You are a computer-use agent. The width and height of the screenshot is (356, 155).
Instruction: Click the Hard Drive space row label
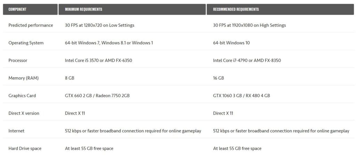click(x=25, y=149)
